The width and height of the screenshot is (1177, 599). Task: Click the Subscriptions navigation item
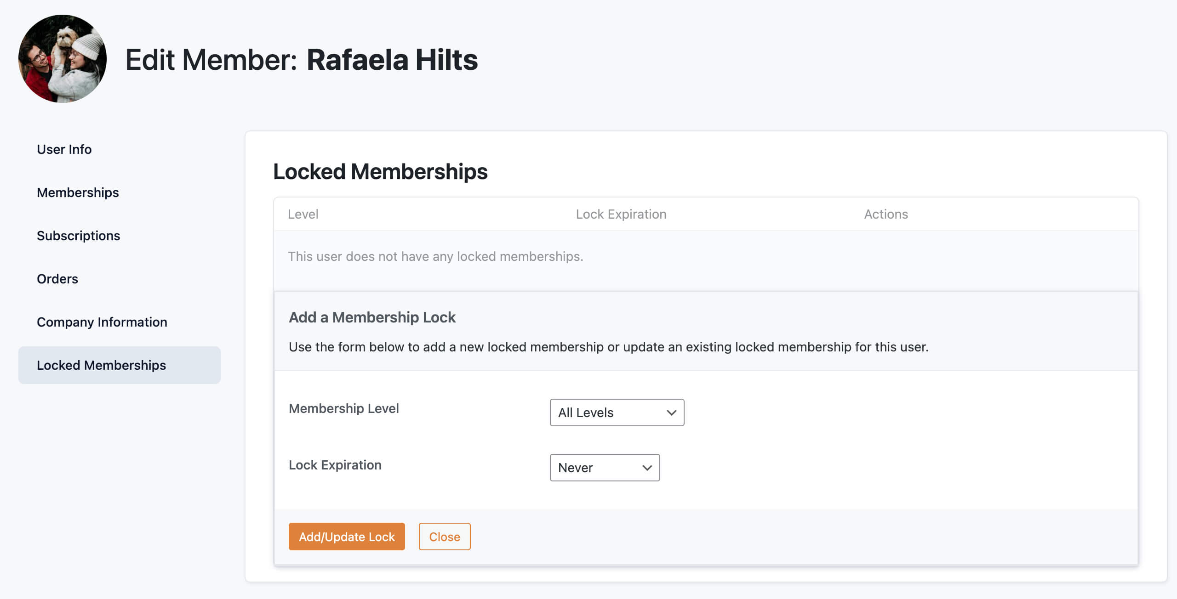79,235
